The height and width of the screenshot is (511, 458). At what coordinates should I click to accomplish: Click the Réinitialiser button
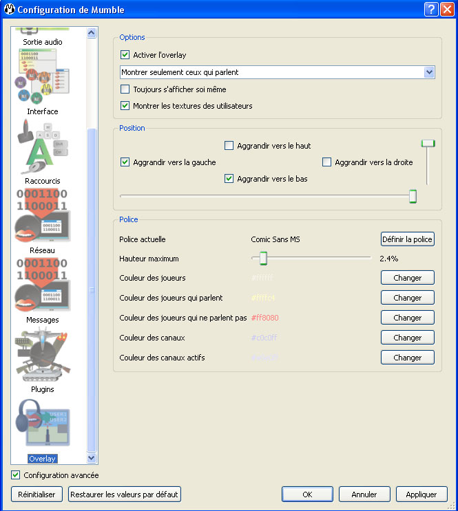pos(37,494)
